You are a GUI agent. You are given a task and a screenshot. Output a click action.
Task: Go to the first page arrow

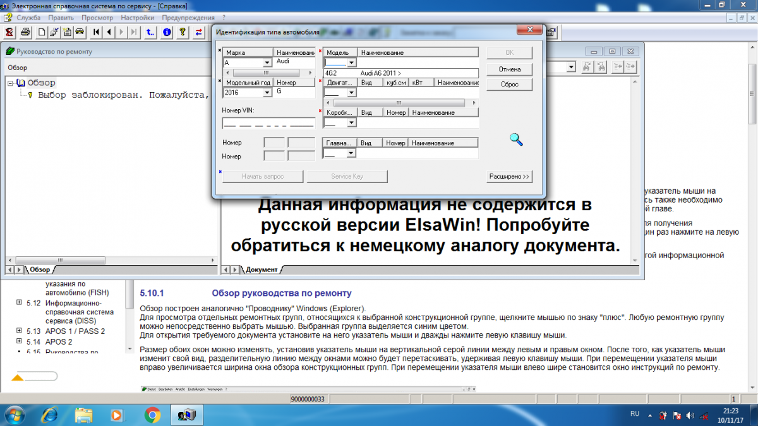coord(96,32)
